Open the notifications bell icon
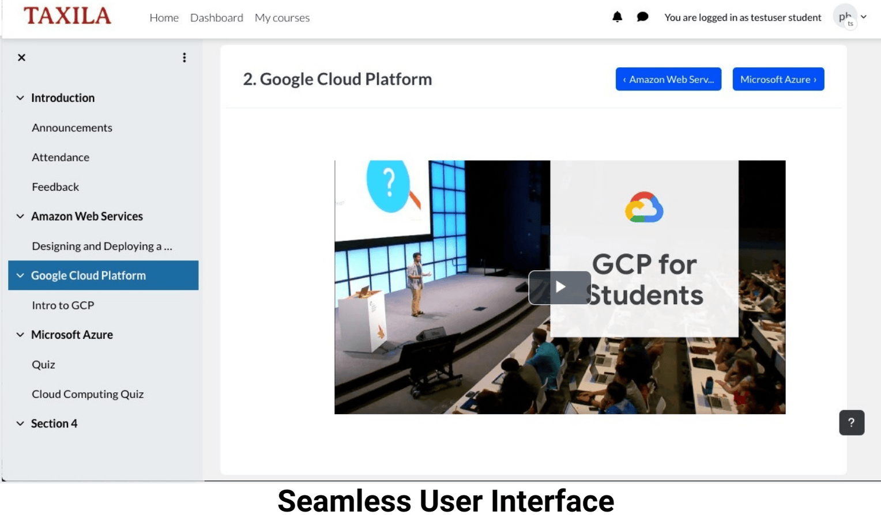The height and width of the screenshot is (515, 881). [x=617, y=17]
